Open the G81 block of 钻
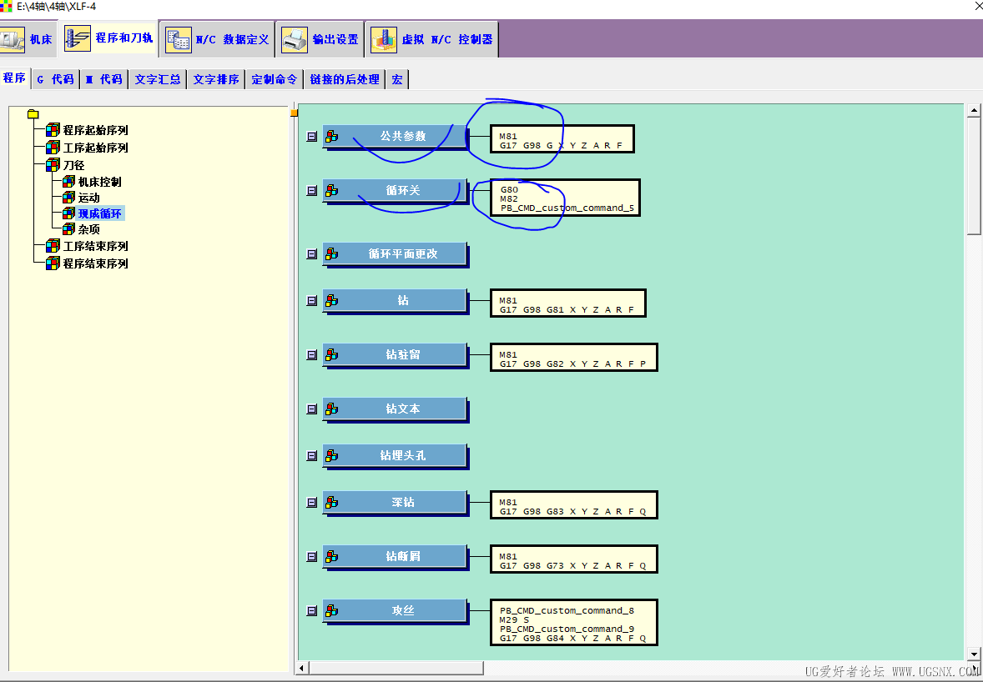Image resolution: width=983 pixels, height=682 pixels. [568, 303]
